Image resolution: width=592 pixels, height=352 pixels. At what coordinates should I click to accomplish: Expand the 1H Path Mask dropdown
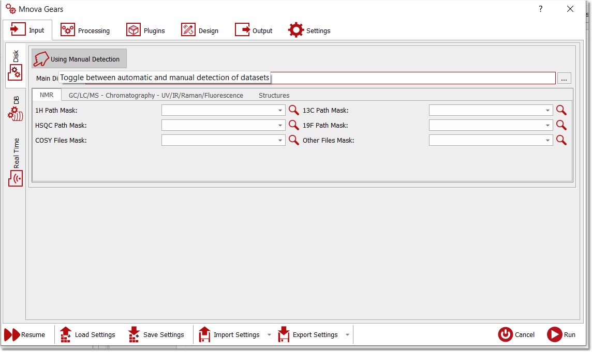pos(280,110)
